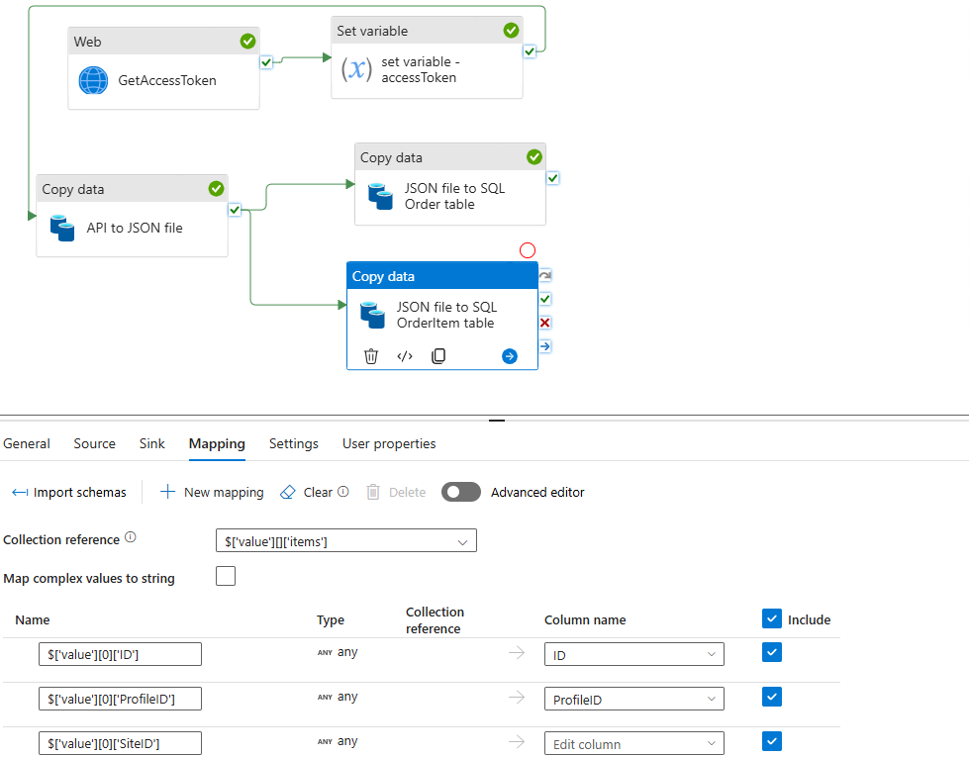Open the User properties tab

pyautogui.click(x=389, y=443)
